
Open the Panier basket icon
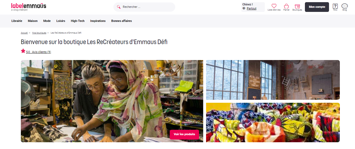[286, 6]
